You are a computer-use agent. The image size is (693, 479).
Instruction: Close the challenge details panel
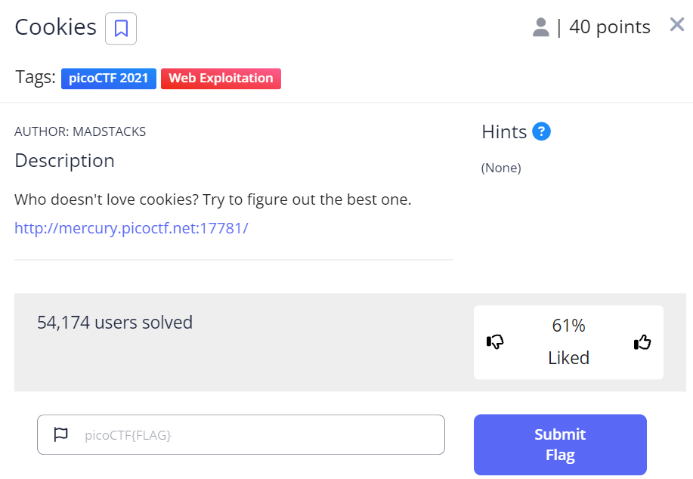coord(676,24)
